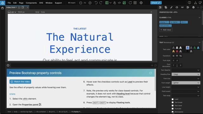The image size is (203, 114).
Task: Click the Cols toggle above the page
Action: click(x=43, y=12)
